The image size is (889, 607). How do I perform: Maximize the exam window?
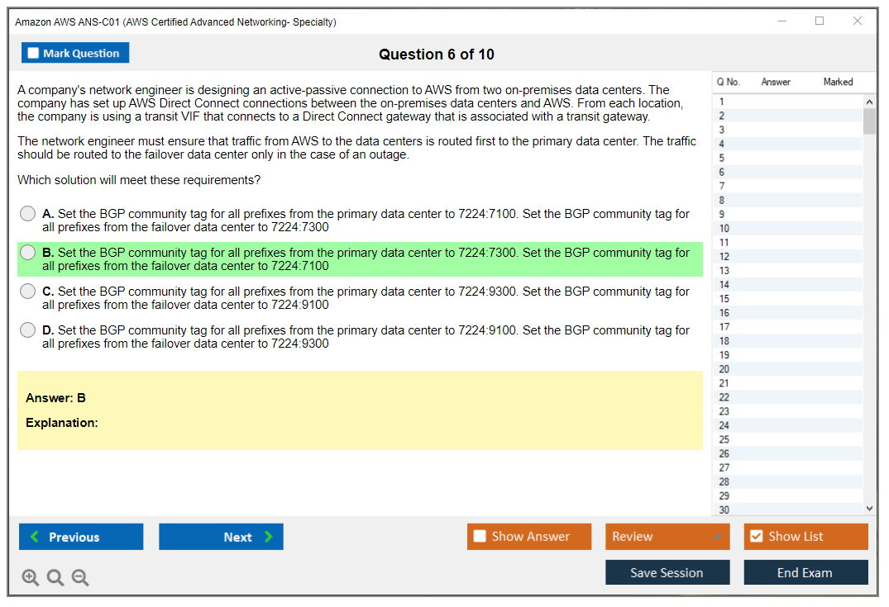coord(820,21)
